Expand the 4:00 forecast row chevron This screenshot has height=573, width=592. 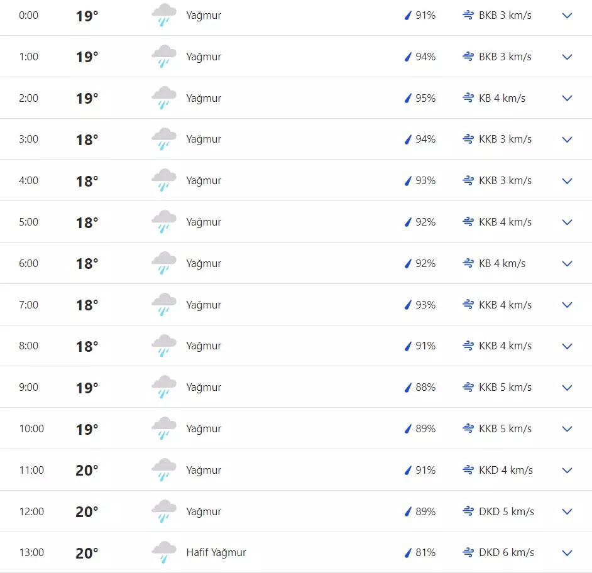(x=567, y=181)
